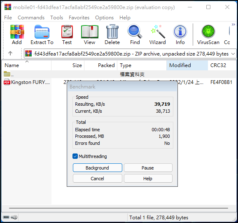Click the archive path address field
This screenshot has width=238, height=223.
pos(130,53)
